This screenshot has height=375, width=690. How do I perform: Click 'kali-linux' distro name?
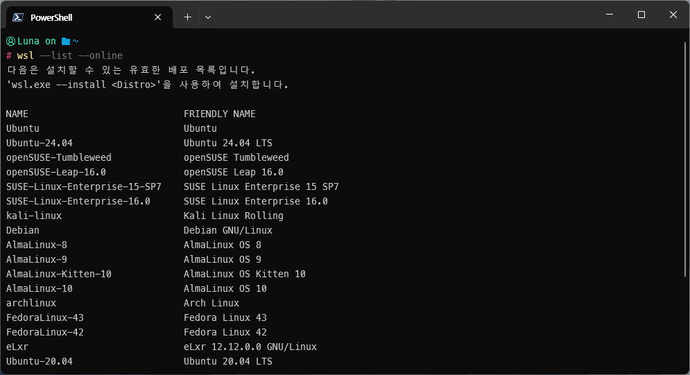pyautogui.click(x=34, y=216)
